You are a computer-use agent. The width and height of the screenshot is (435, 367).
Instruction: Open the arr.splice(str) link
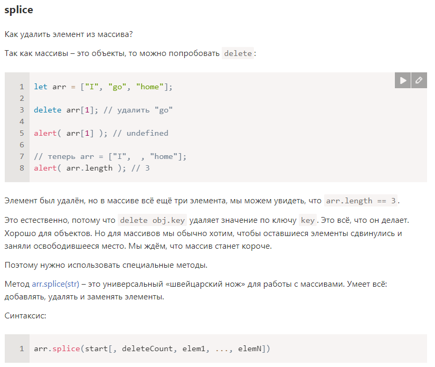[55, 284]
